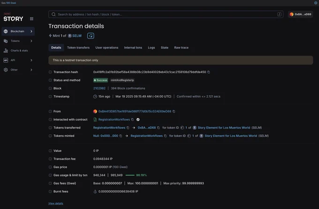Expand the API sidebar menu

pyautogui.click(x=18, y=60)
